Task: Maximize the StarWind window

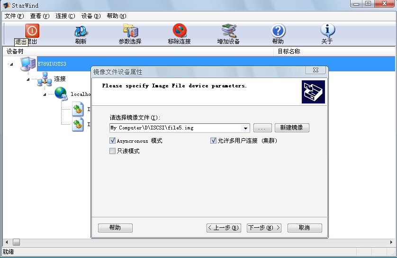Action: coord(368,3)
